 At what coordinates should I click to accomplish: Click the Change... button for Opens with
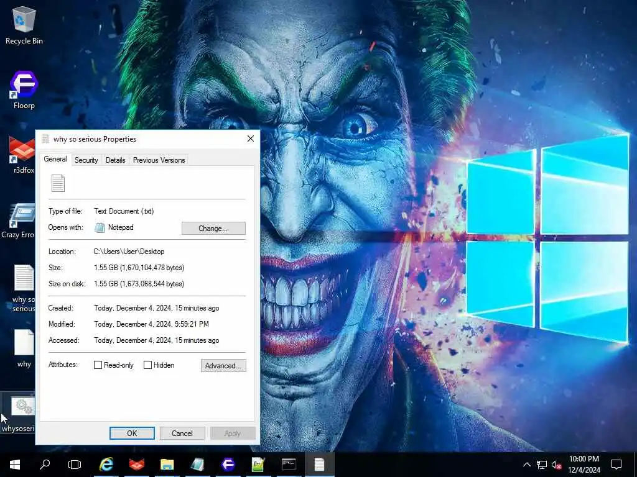coord(213,229)
